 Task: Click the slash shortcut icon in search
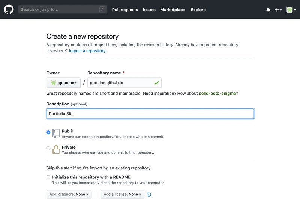tap(102, 10)
